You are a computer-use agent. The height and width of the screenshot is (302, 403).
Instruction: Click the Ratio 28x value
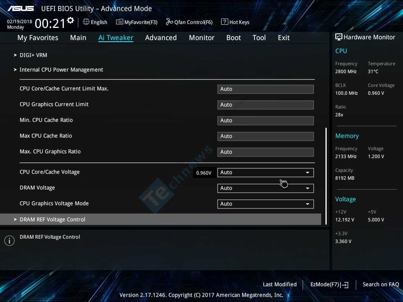[339, 114]
